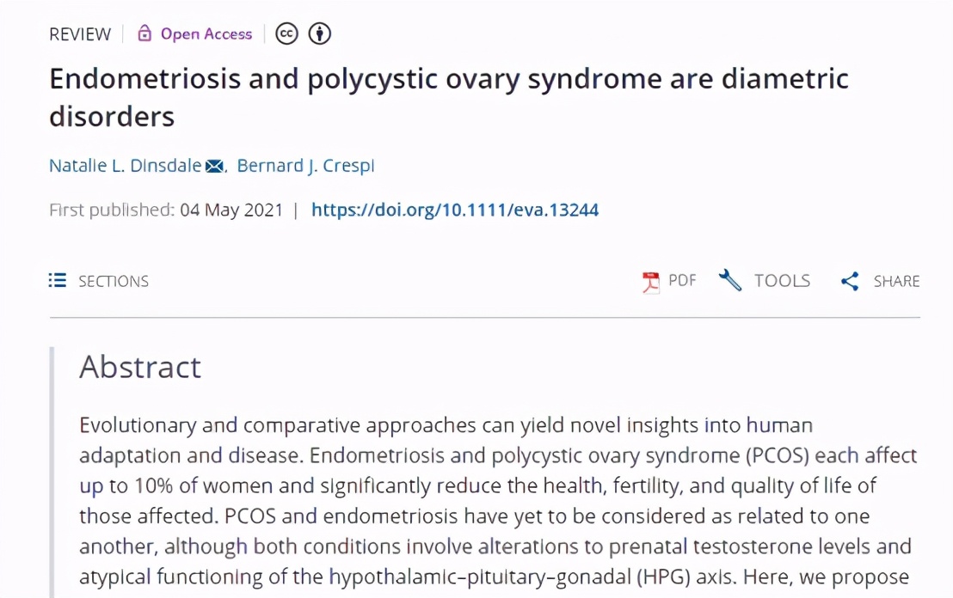This screenshot has height=598, width=953.
Task: Click the Creative Commons CC icon
Action: [x=286, y=34]
